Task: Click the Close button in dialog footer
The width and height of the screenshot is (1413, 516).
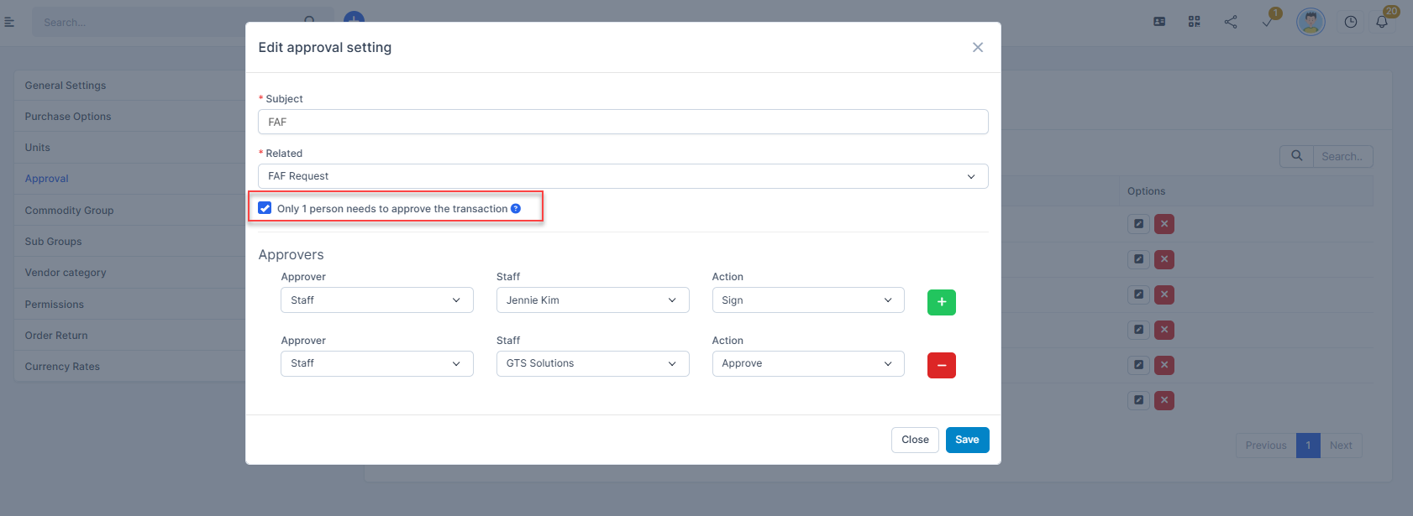Action: [914, 440]
